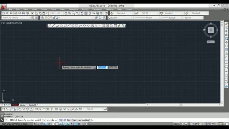
Task: Open the Format menu
Action: coord(44,10)
